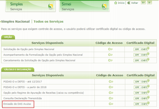Click access code key for PGDAS-D até 12/2017
The image size is (159, 109).
pos(111,82)
